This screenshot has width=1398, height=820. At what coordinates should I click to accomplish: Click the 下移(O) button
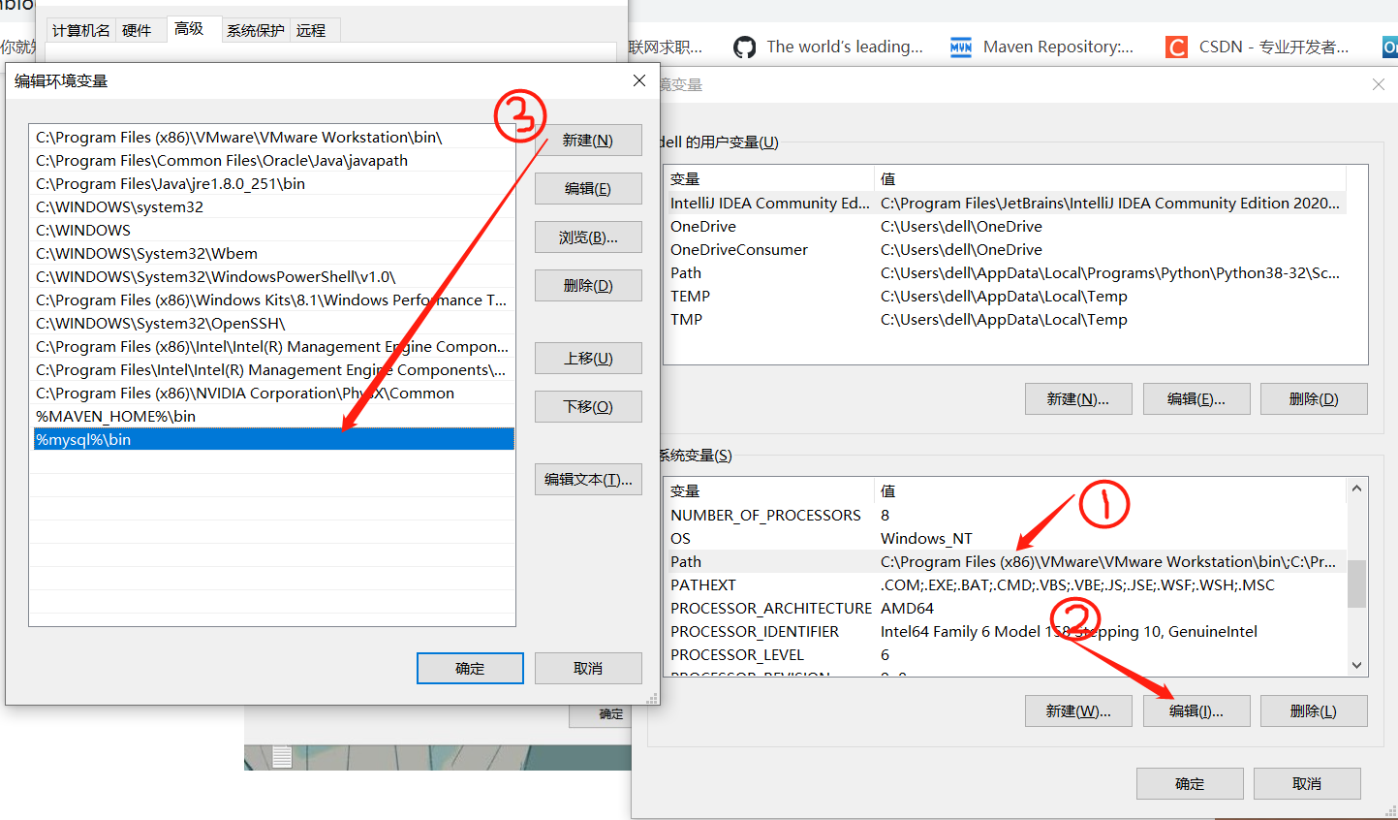click(588, 407)
